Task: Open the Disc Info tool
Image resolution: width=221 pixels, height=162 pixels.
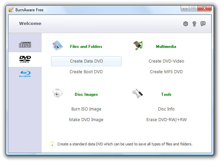Action: tap(166, 109)
